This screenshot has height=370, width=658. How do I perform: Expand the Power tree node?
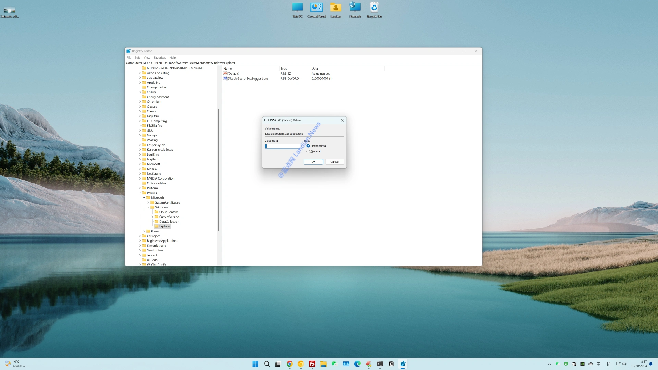pos(144,231)
